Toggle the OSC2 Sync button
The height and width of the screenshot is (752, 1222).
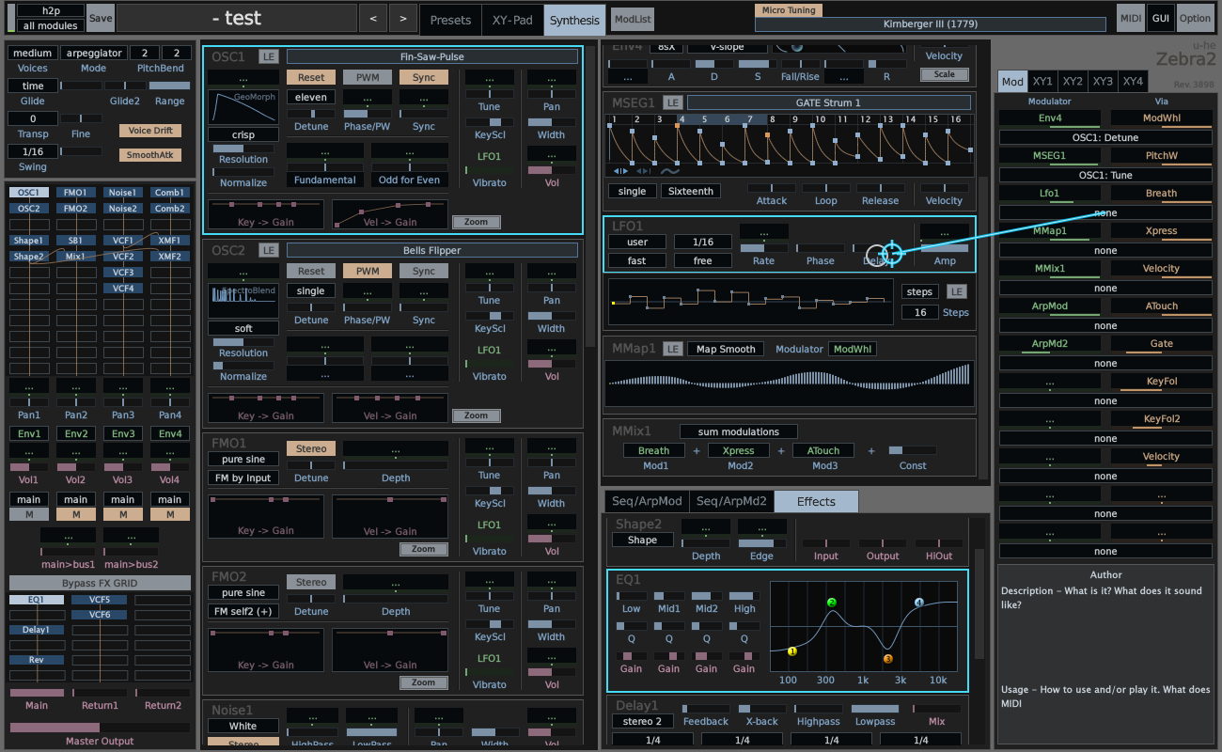(x=424, y=271)
